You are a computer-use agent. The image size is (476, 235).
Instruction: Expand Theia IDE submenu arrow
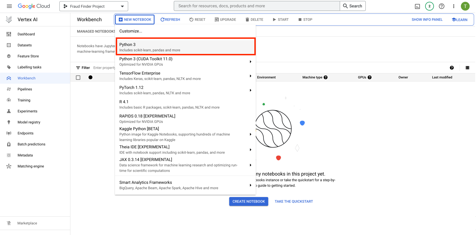point(250,150)
